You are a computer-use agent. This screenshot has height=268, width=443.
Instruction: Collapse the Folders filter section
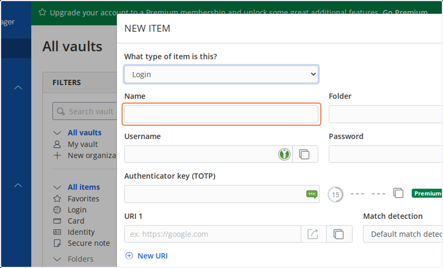pos(57,259)
